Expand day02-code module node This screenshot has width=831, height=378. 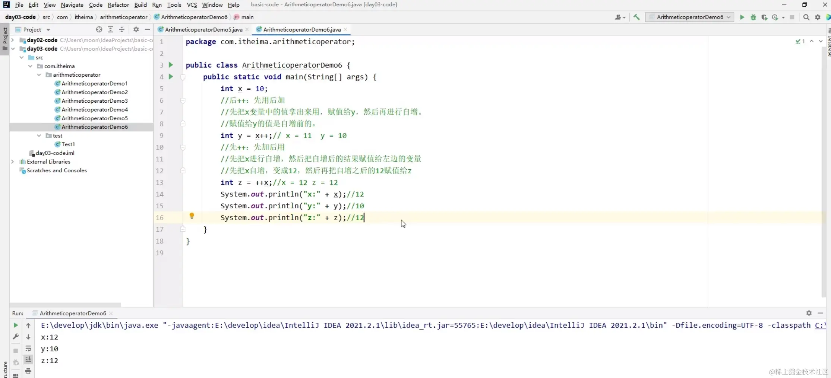13,40
